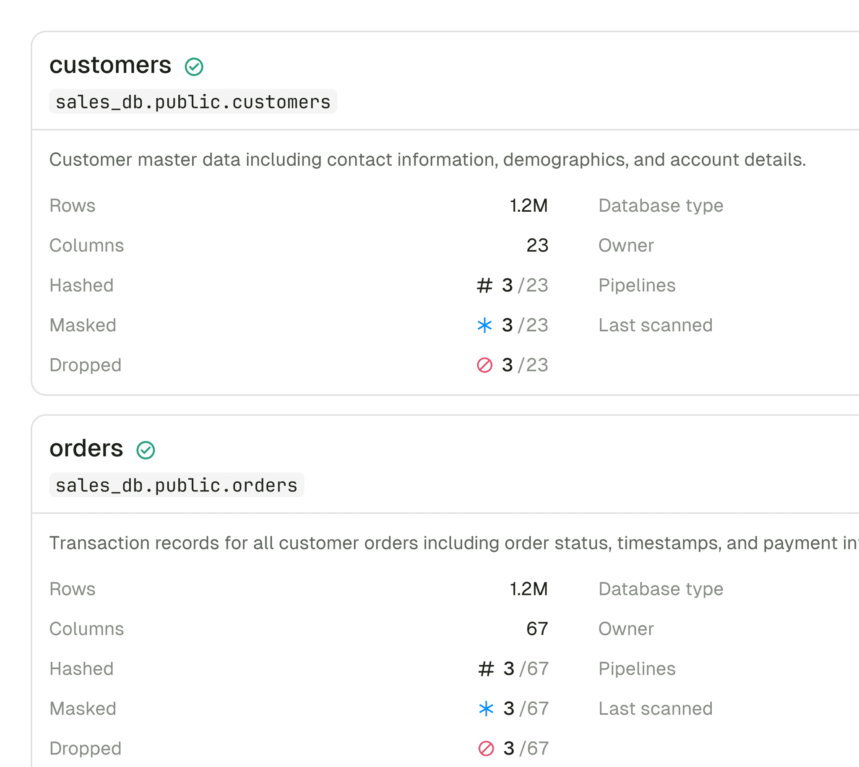859x767 pixels.
Task: Click the hash icon in customers Hashed row
Action: tap(484, 285)
